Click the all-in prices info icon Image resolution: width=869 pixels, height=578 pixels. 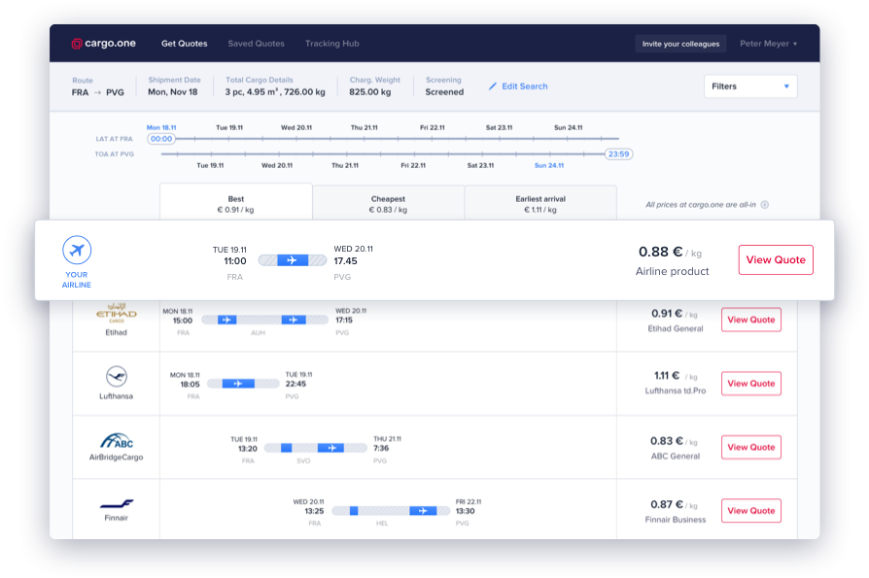765,205
